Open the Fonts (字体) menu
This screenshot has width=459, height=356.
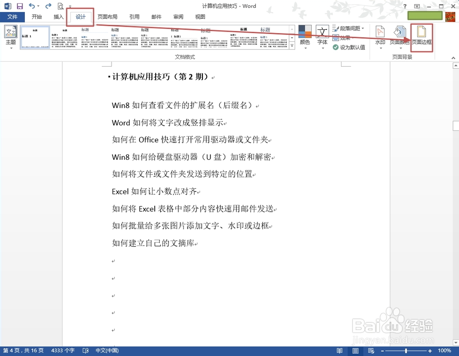[x=322, y=37]
